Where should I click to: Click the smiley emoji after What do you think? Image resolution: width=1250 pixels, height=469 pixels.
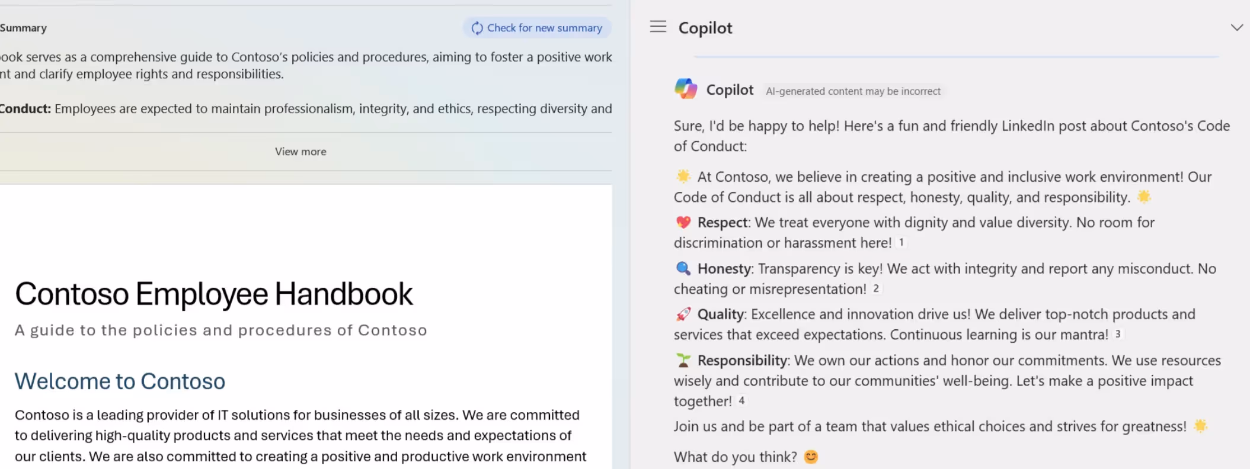click(x=811, y=457)
